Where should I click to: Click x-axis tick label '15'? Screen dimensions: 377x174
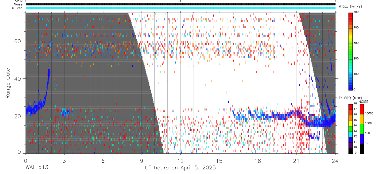(x=219, y=161)
